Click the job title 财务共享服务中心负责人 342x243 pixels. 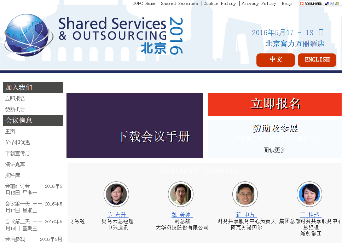click(x=247, y=221)
